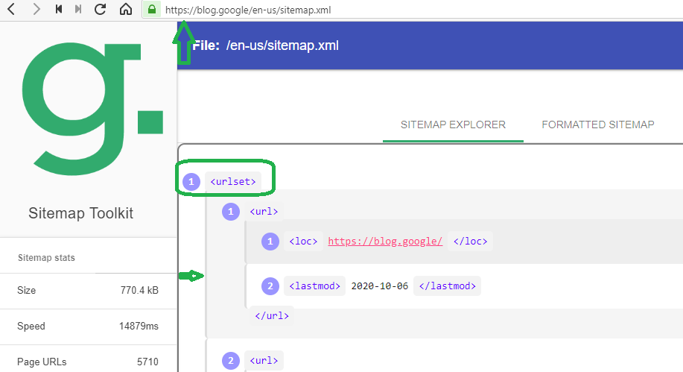Click the green padlock security icon
The height and width of the screenshot is (372, 683).
click(x=152, y=9)
